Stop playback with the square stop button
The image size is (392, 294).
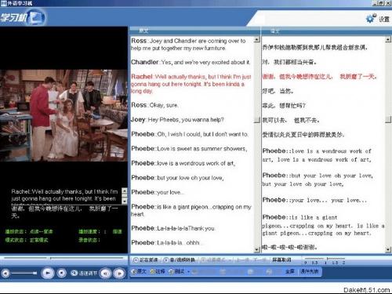[x=62, y=273]
